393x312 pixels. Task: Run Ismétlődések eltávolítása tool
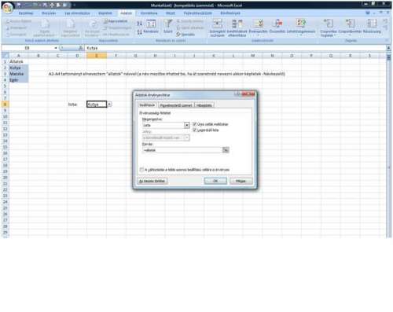click(237, 28)
